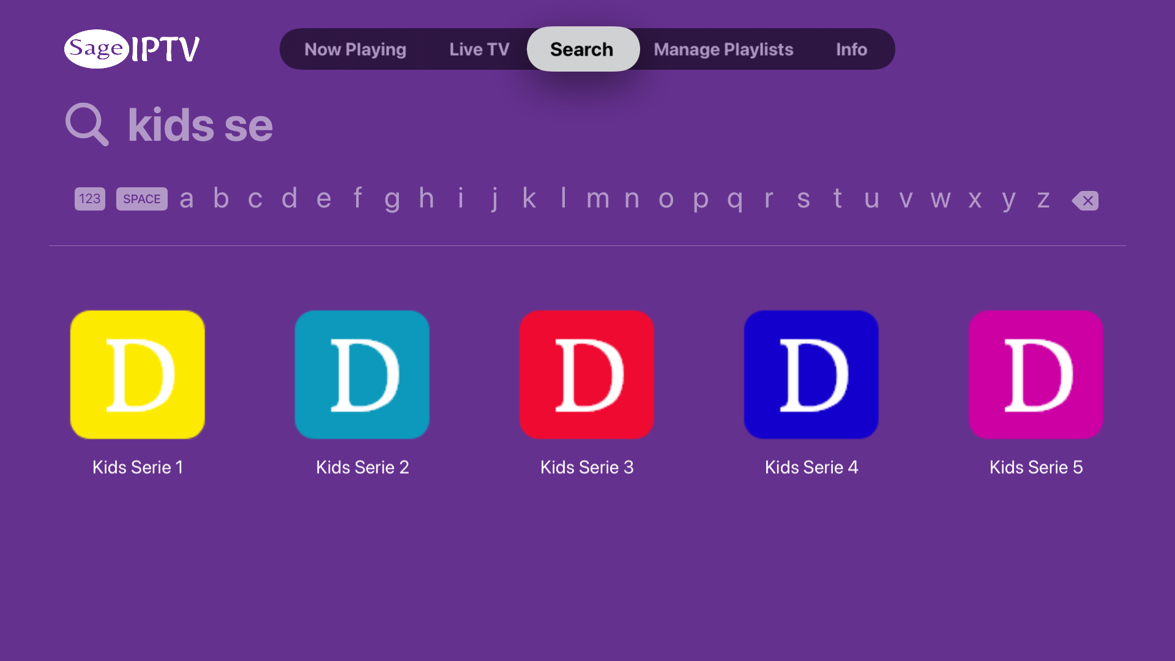Click the magnifying glass search icon
Image resolution: width=1175 pixels, height=661 pixels.
(x=87, y=124)
